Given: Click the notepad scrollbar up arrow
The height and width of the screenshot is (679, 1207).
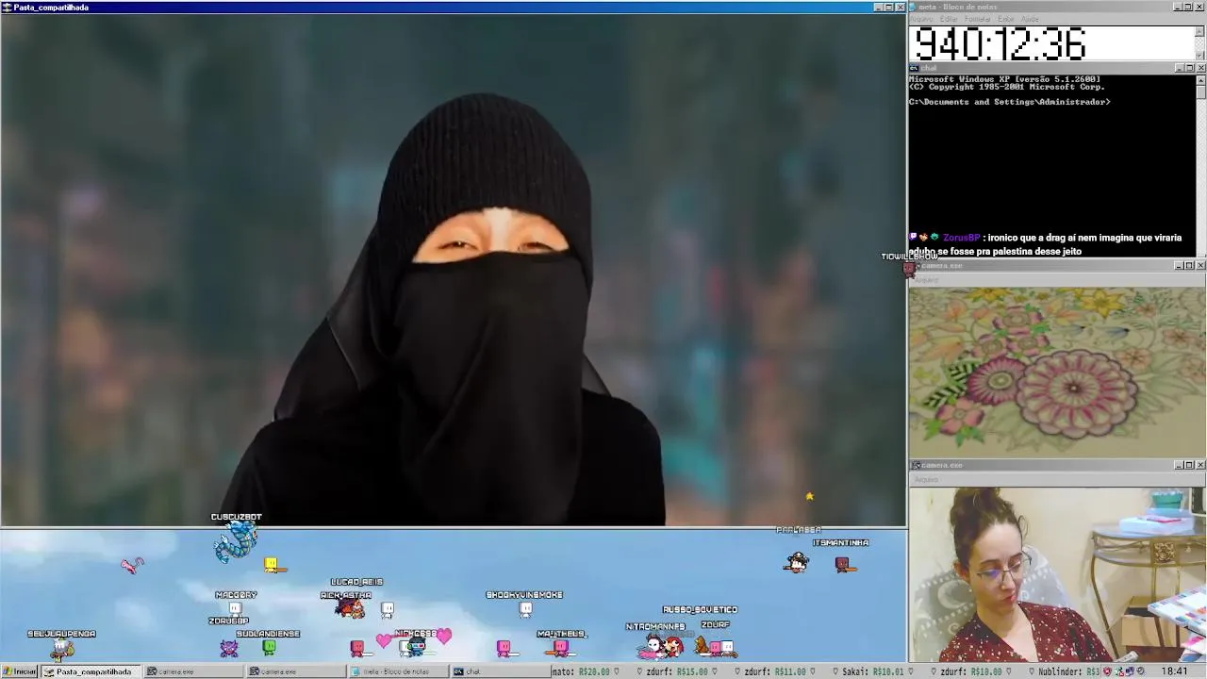Looking at the screenshot, I should (x=1200, y=29).
